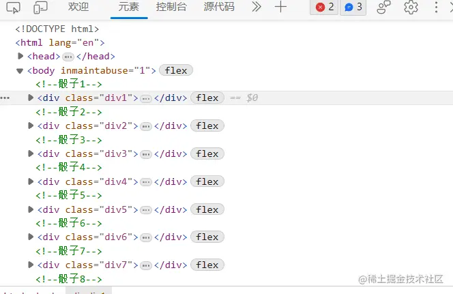The image size is (453, 294).
Task: Click ellipsis inside div3 element
Action: coord(146,155)
